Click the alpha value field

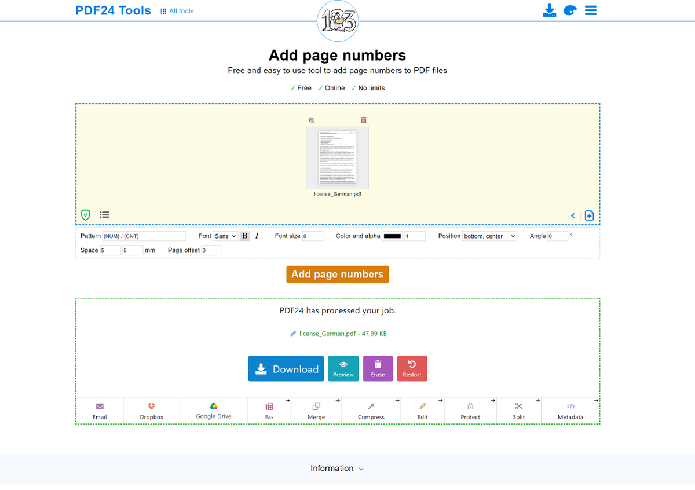point(415,236)
